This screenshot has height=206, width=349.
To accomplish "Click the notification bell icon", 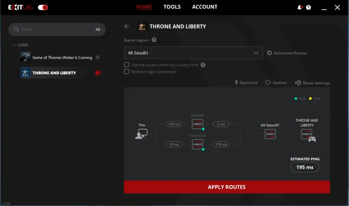I will [x=300, y=7].
